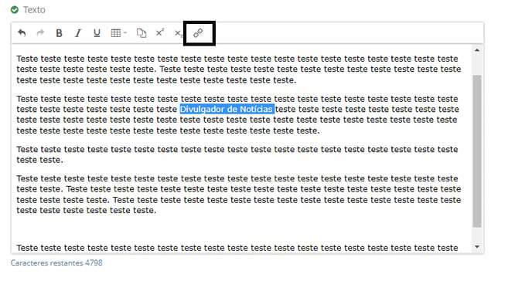The width and height of the screenshot is (532, 298).
Task: Open the insert table dropdown
Action: click(x=119, y=33)
